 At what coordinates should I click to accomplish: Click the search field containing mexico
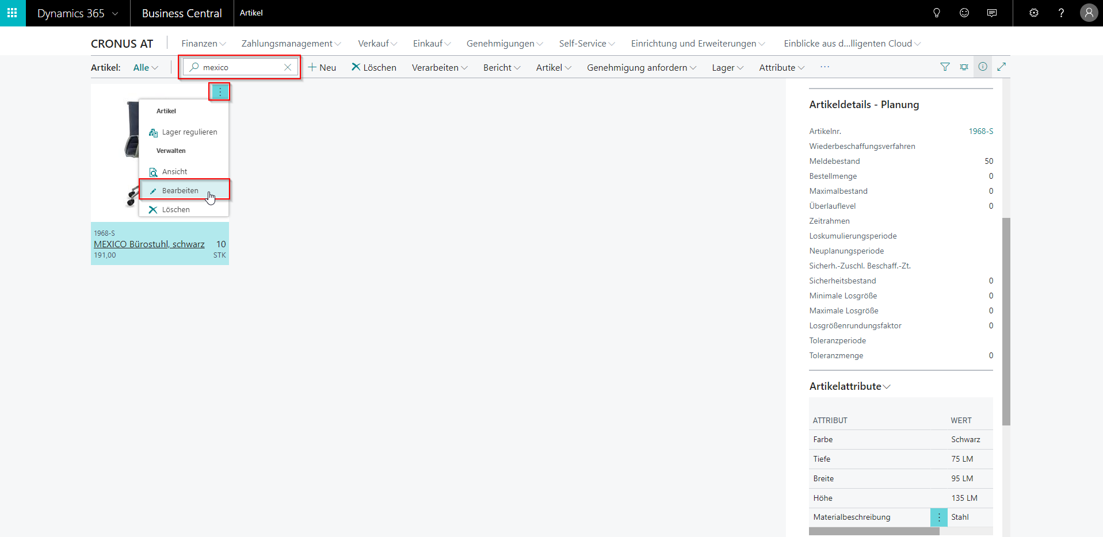tap(242, 67)
